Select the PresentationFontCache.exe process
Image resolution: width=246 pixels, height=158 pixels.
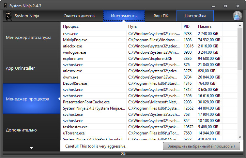[x=149, y=102]
